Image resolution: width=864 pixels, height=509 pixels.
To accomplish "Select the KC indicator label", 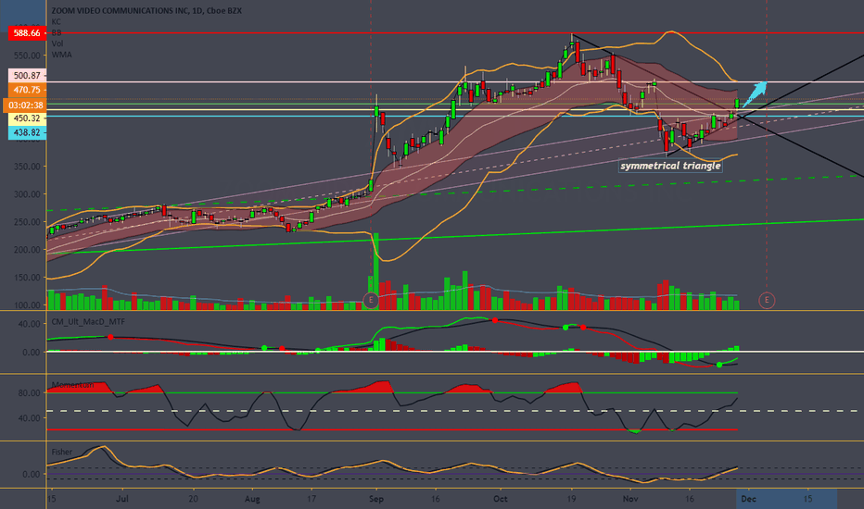I will tap(57, 21).
